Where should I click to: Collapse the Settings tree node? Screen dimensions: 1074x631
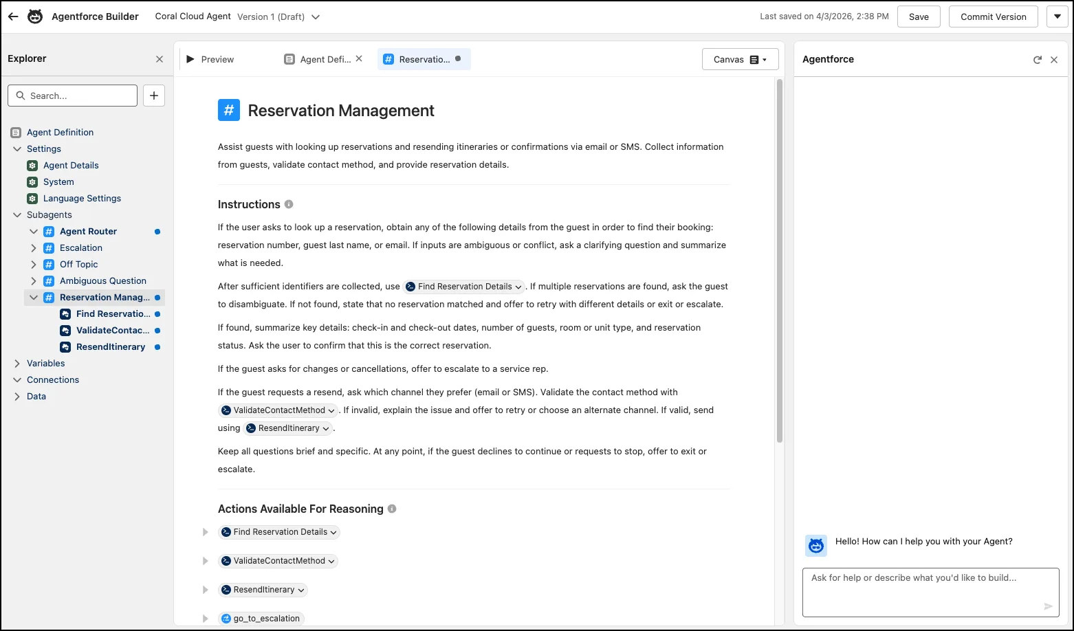(17, 148)
